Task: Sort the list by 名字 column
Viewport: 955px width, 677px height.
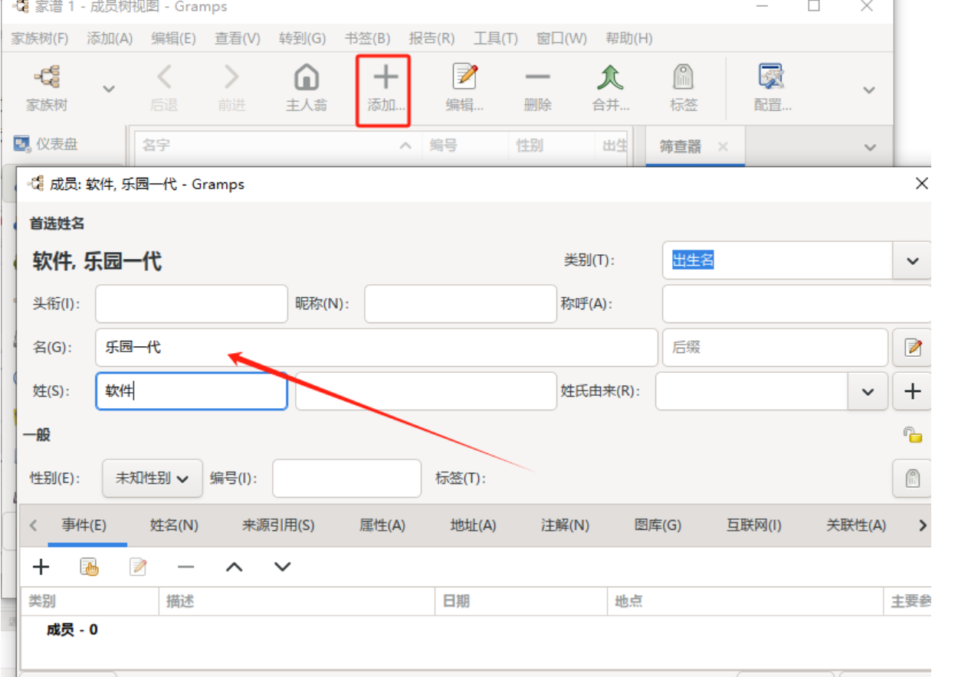Action: (x=277, y=146)
